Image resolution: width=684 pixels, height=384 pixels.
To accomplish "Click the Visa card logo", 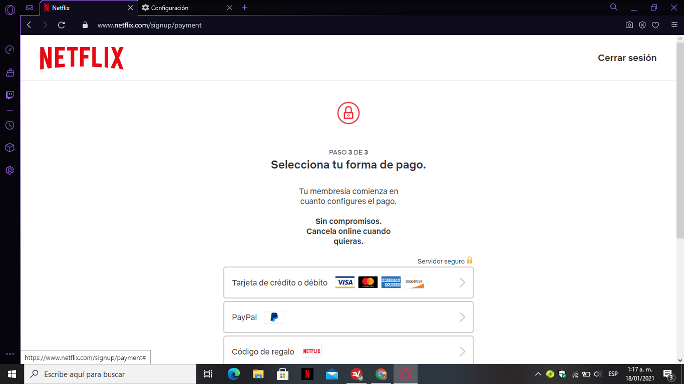I will (345, 282).
